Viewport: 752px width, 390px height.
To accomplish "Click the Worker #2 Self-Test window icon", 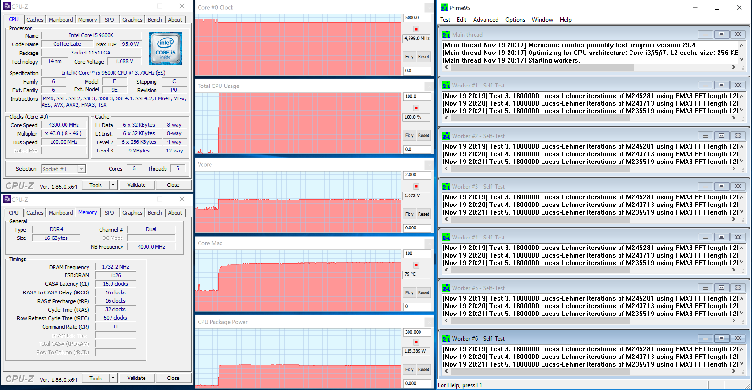I will click(x=446, y=136).
